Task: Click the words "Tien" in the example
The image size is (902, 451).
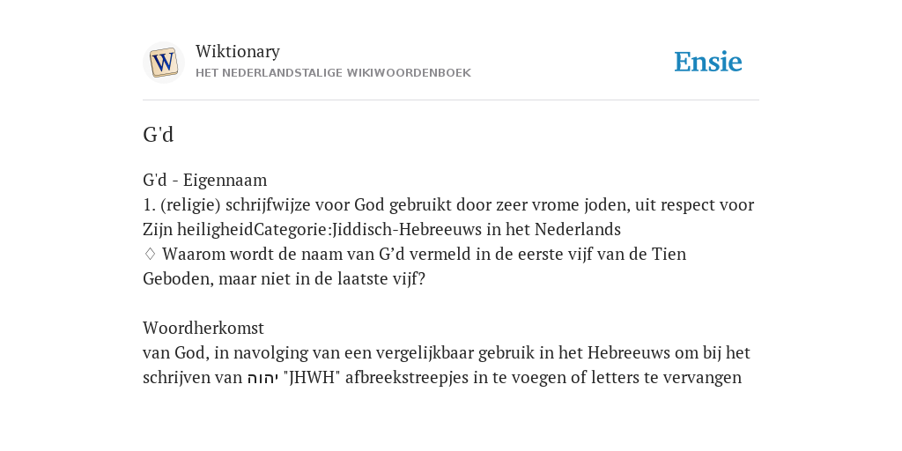Action: [x=669, y=254]
